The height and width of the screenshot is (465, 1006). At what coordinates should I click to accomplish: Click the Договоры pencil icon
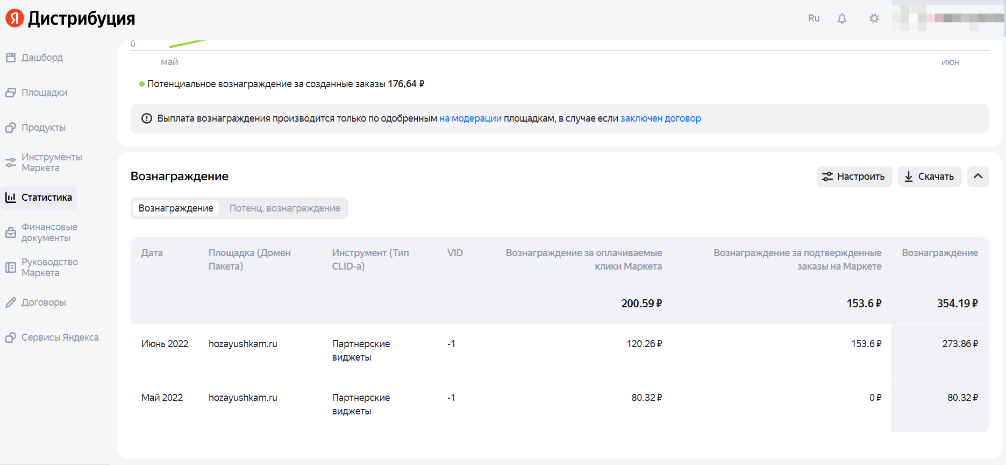[11, 302]
